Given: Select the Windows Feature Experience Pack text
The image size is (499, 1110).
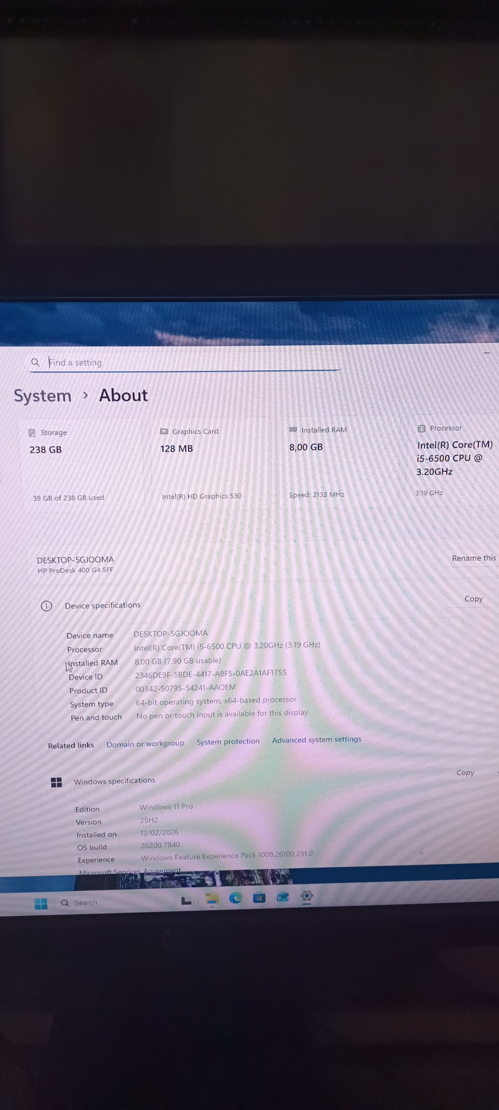Looking at the screenshot, I should (x=227, y=856).
